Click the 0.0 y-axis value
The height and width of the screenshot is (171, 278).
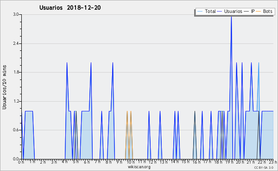16,159
